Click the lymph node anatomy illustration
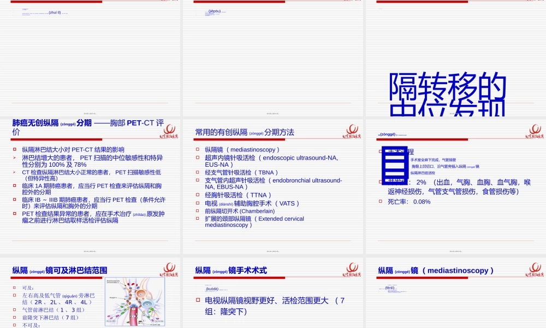546x328 pixels. point(135,302)
